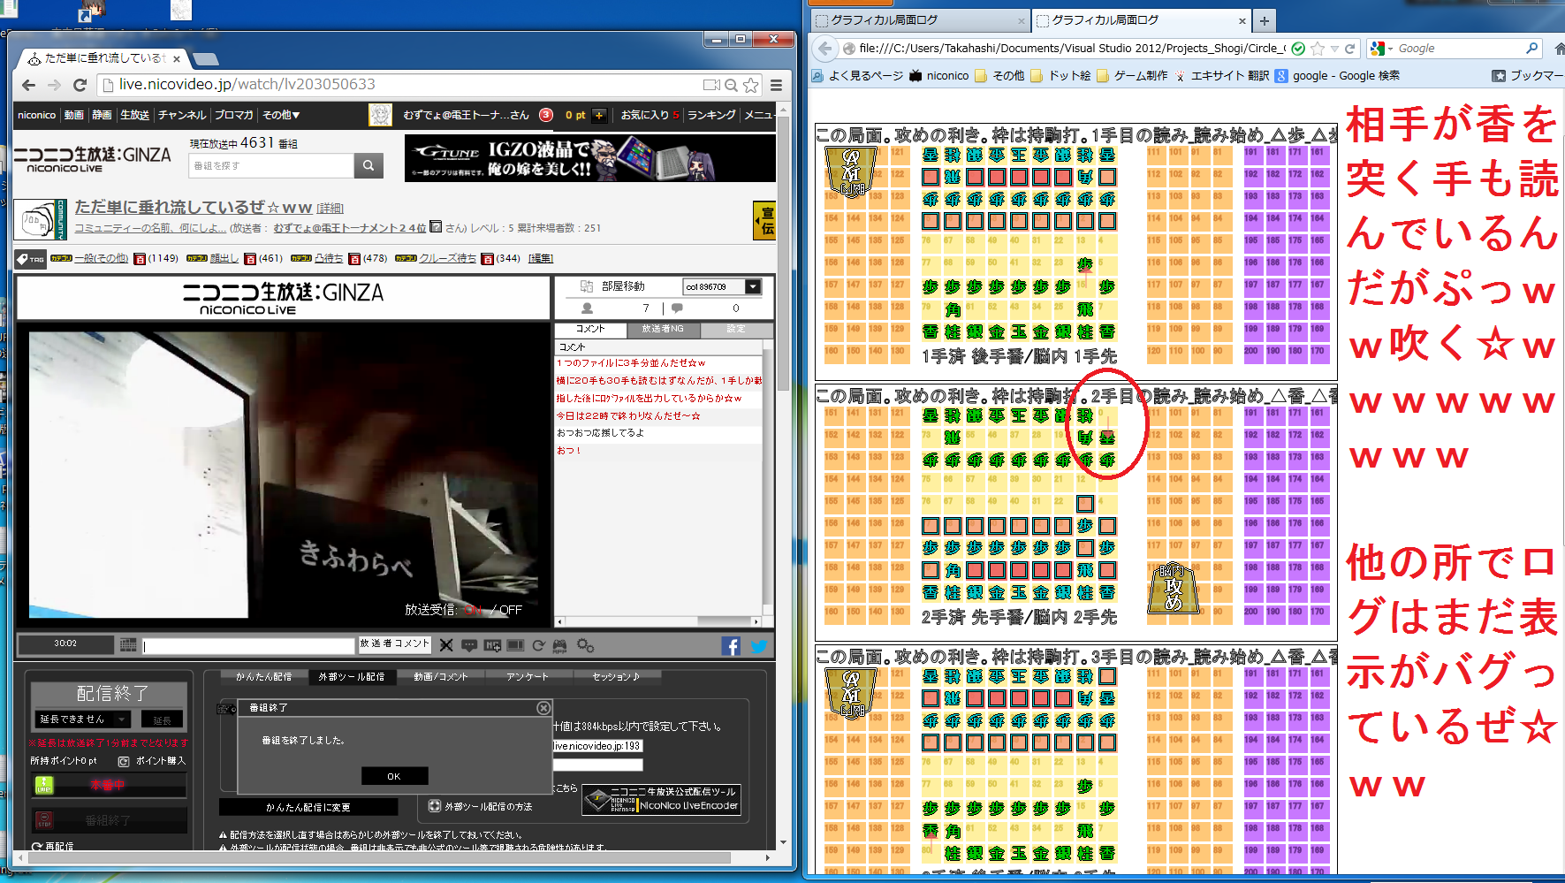
Task: Switch to the コメント tab in the comment panel
Action: (590, 329)
